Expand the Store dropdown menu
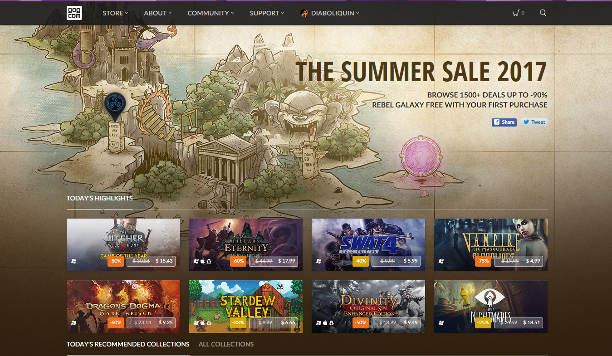This screenshot has height=356, width=612. point(115,13)
